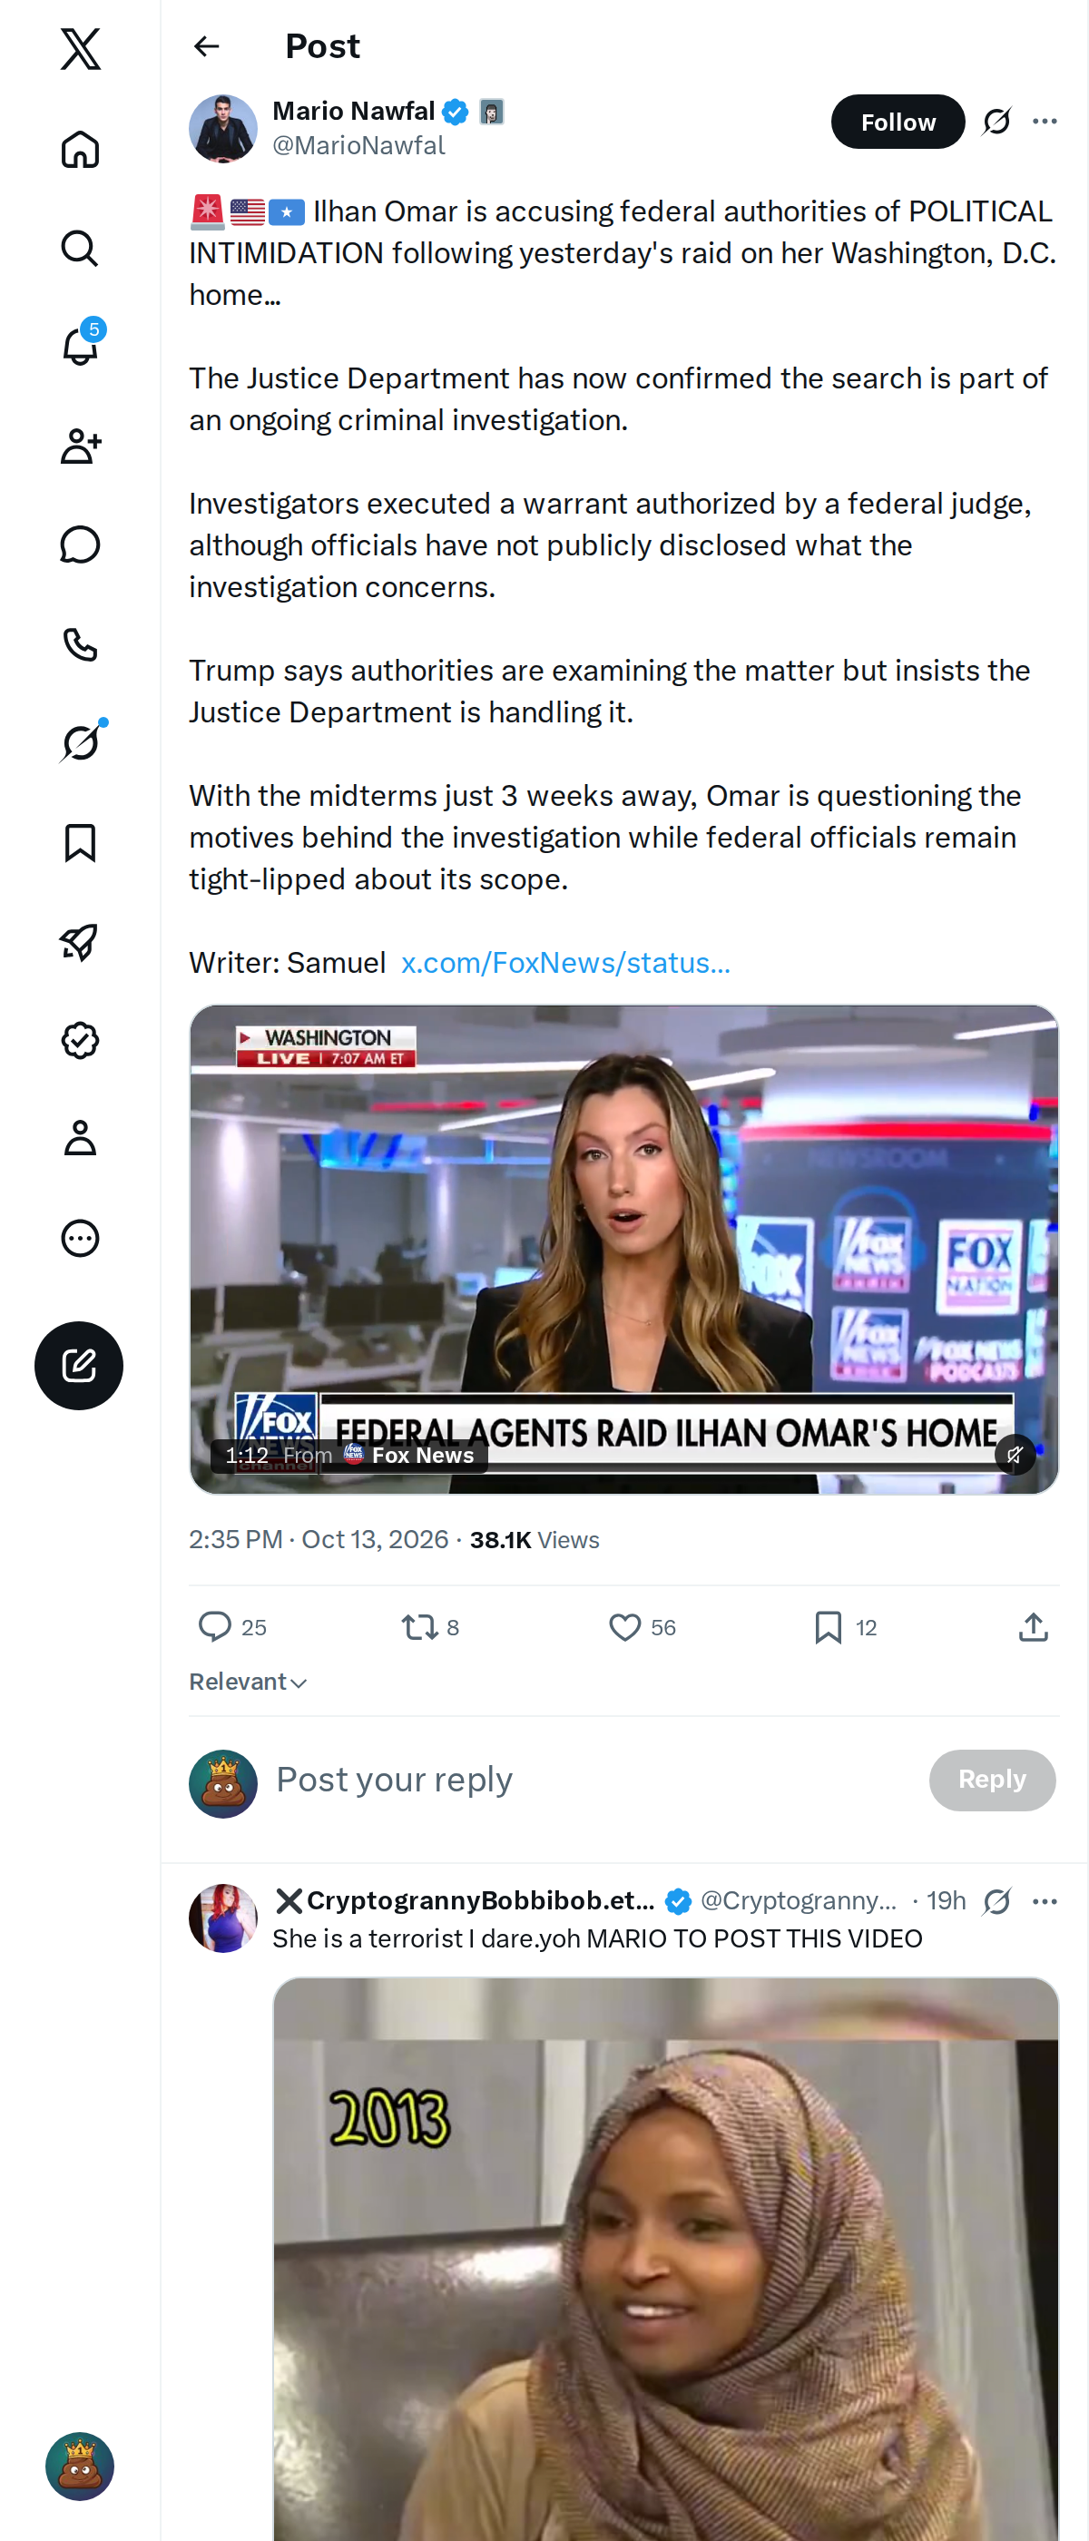Open more options on Mario Nawfal's post
The height and width of the screenshot is (2541, 1089).
click(x=1045, y=122)
